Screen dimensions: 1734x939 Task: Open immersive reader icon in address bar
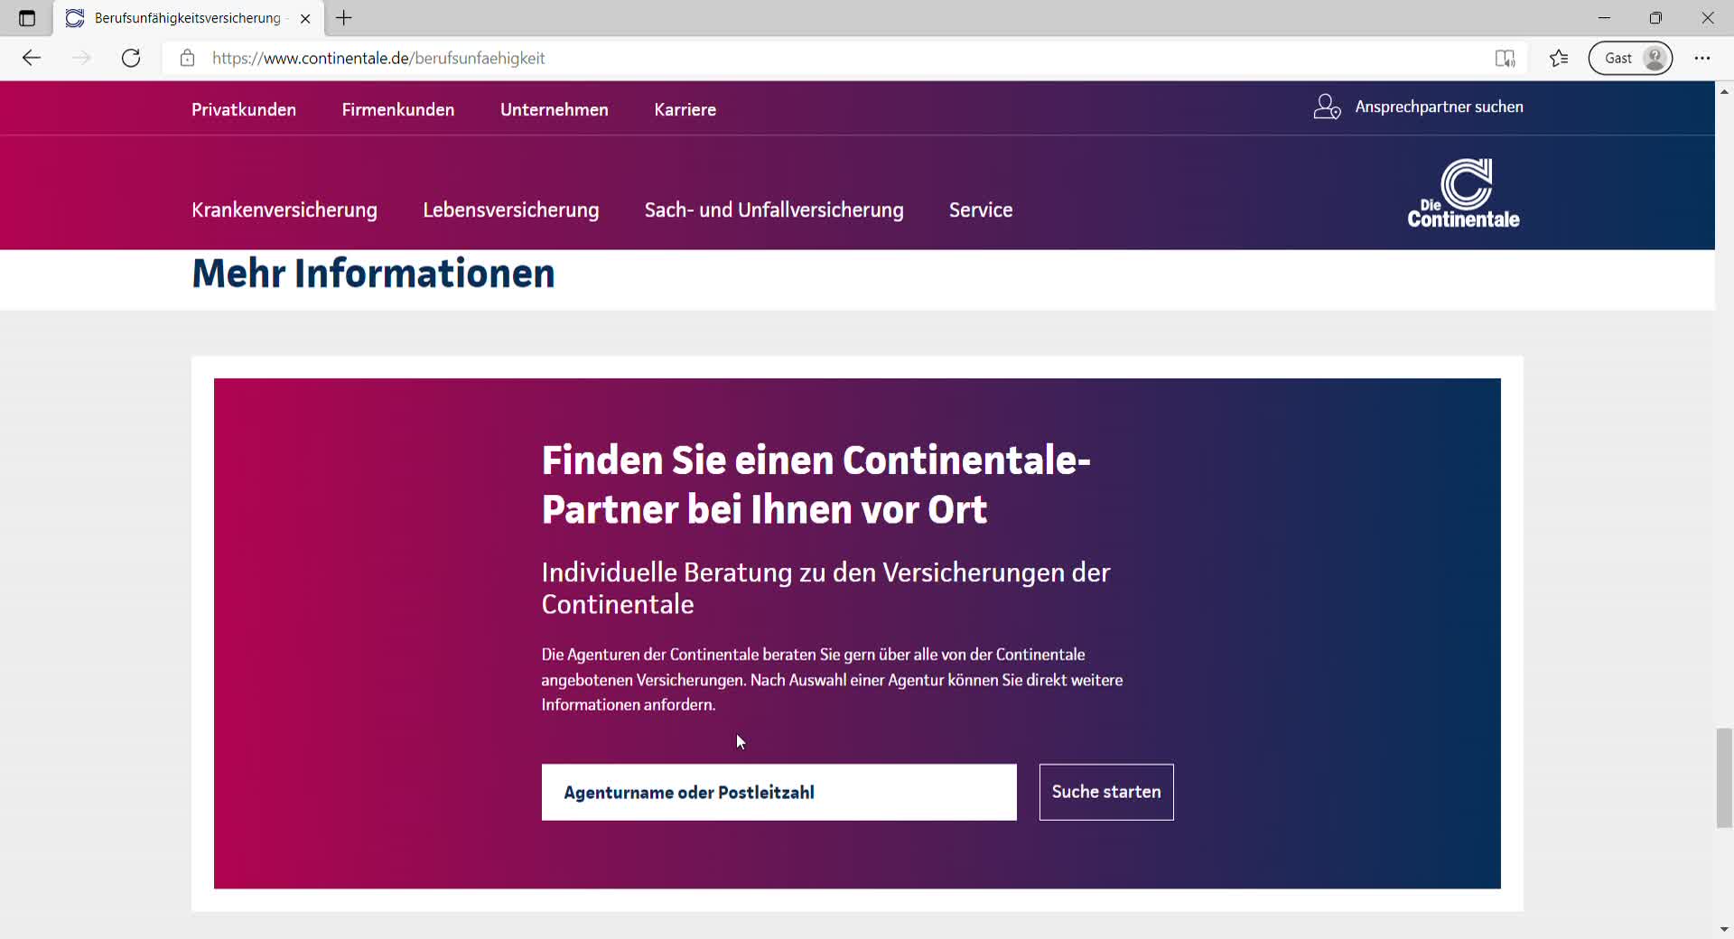pyautogui.click(x=1505, y=58)
